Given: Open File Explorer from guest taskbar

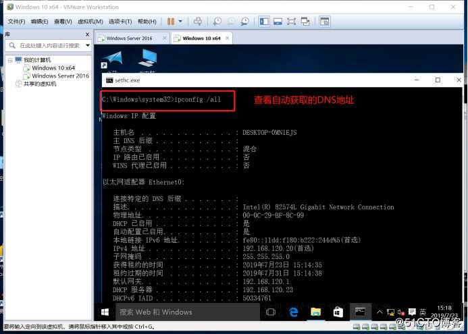Looking at the screenshot, I should [316, 312].
